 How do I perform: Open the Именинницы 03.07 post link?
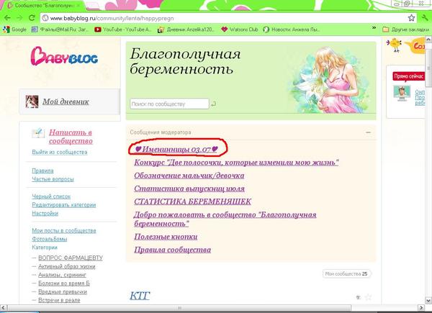click(177, 148)
